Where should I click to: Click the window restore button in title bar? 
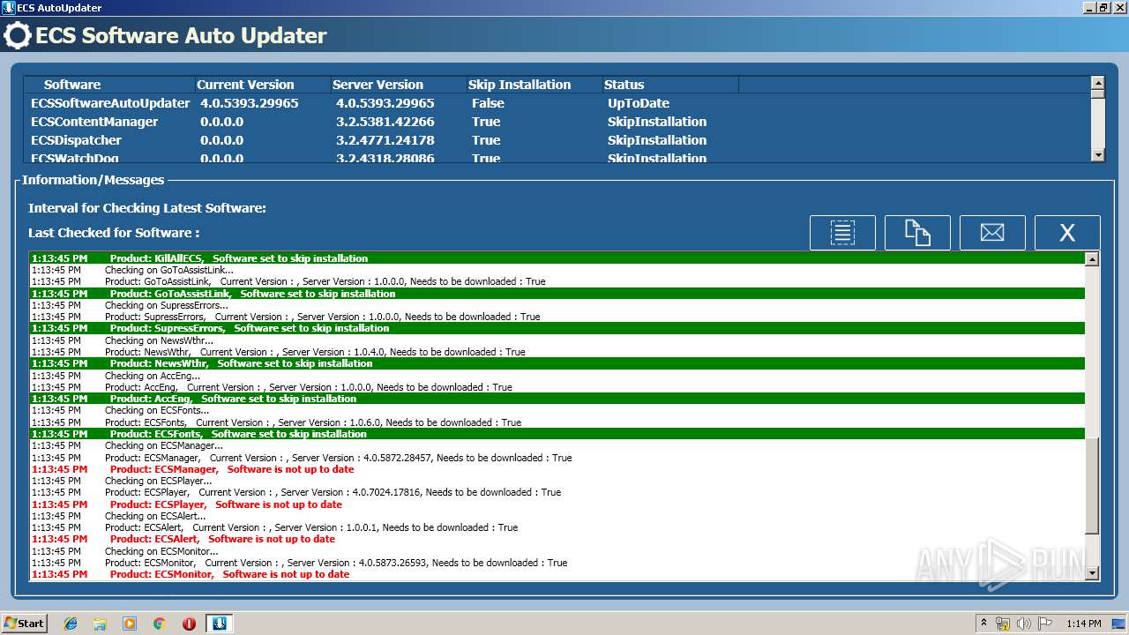1103,7
